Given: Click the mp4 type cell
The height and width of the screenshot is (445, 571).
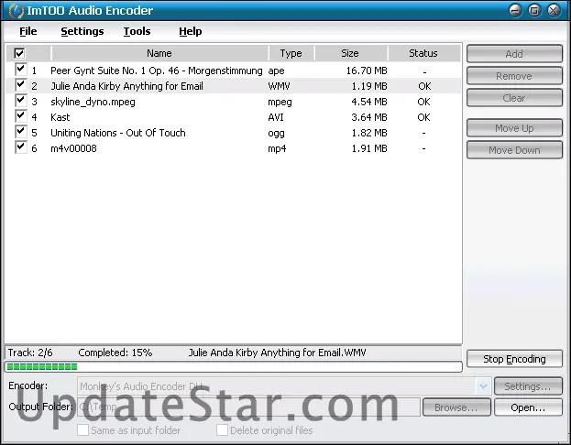Looking at the screenshot, I should pyautogui.click(x=277, y=149).
